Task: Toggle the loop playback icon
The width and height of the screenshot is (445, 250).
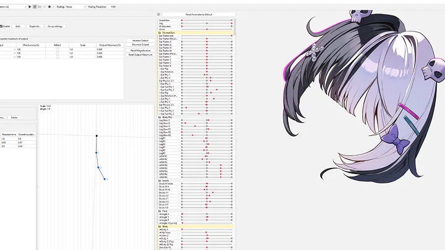Action: tap(35, 7)
